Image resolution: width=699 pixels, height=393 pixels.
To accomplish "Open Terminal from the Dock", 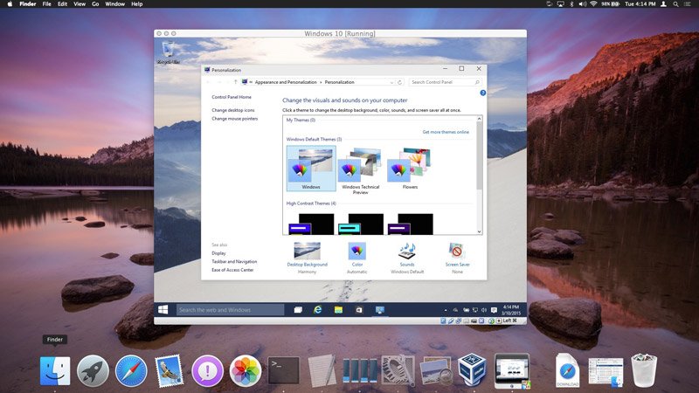I will click(x=283, y=370).
